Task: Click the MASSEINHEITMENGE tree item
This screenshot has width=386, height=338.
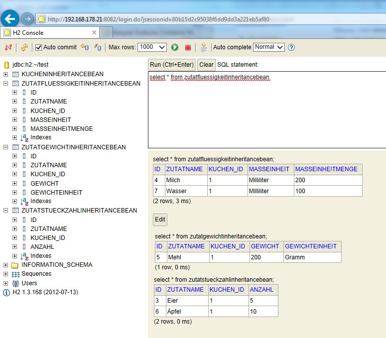Action: (62, 128)
